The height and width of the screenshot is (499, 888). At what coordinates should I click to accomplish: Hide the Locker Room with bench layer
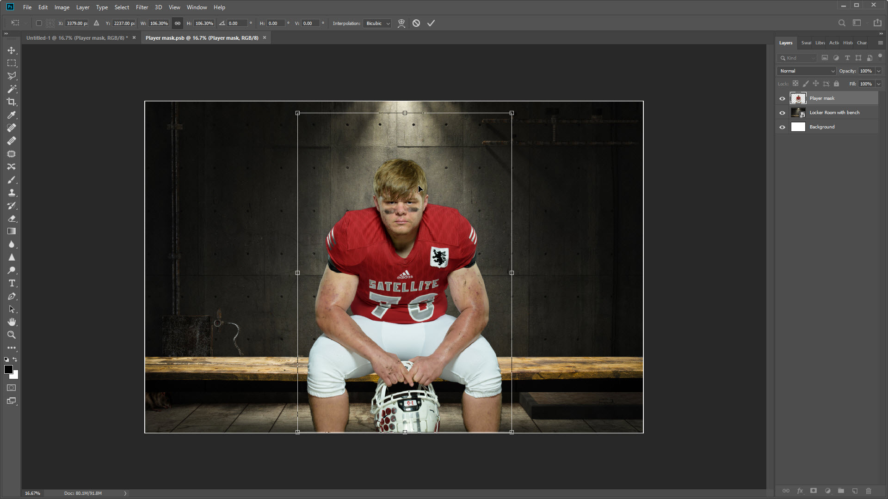click(x=782, y=113)
